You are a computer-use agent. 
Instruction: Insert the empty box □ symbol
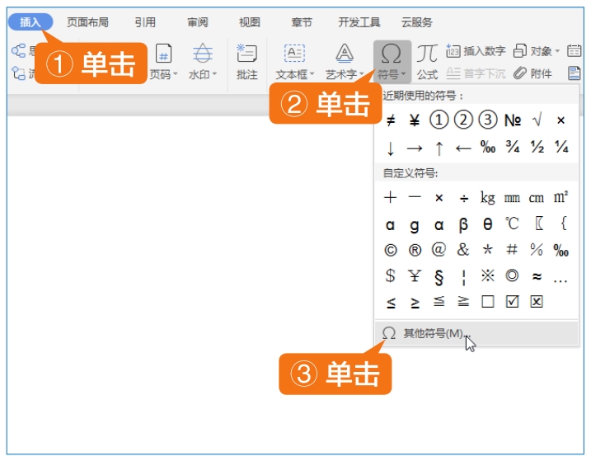click(488, 302)
